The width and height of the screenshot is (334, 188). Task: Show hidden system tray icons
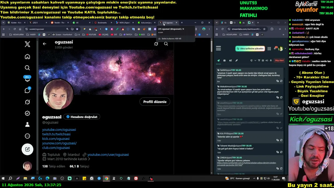click(x=254, y=179)
